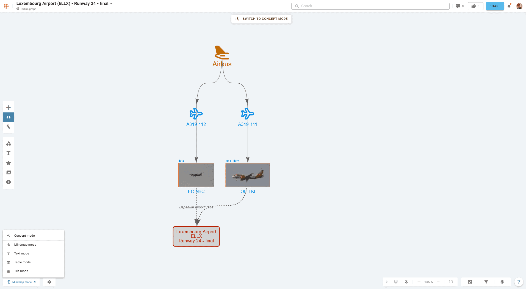Viewport: 526px width, 289px height.
Task: Like the graph with thumbs-up button
Action: [475, 6]
